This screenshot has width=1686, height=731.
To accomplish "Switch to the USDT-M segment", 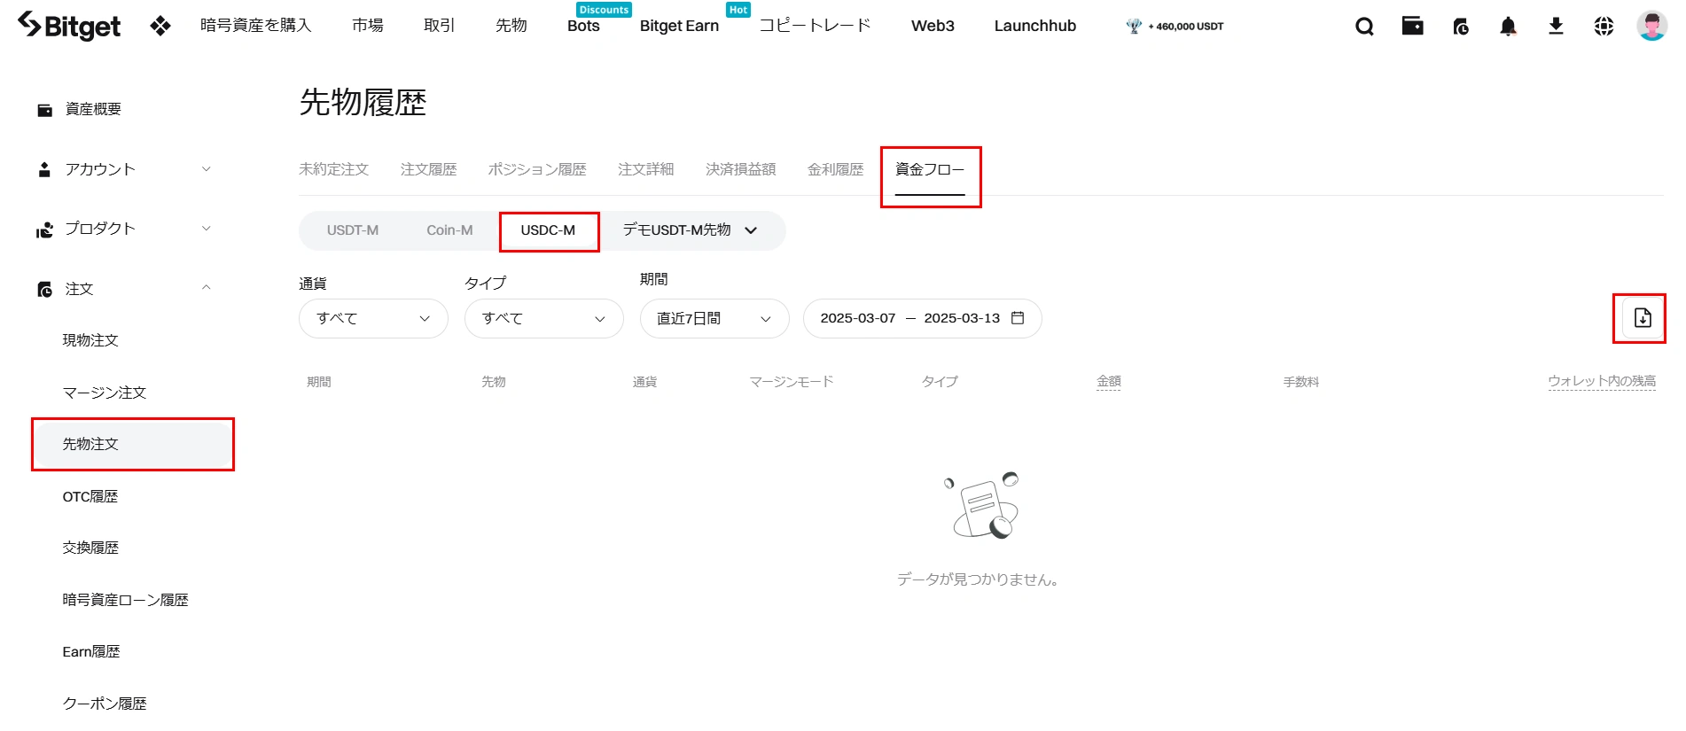I will tap(352, 230).
